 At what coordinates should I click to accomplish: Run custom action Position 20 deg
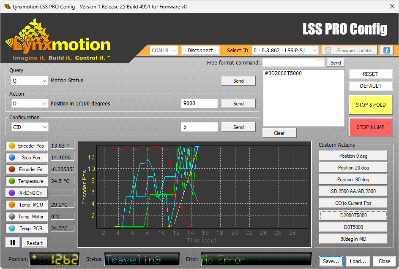pos(353,168)
